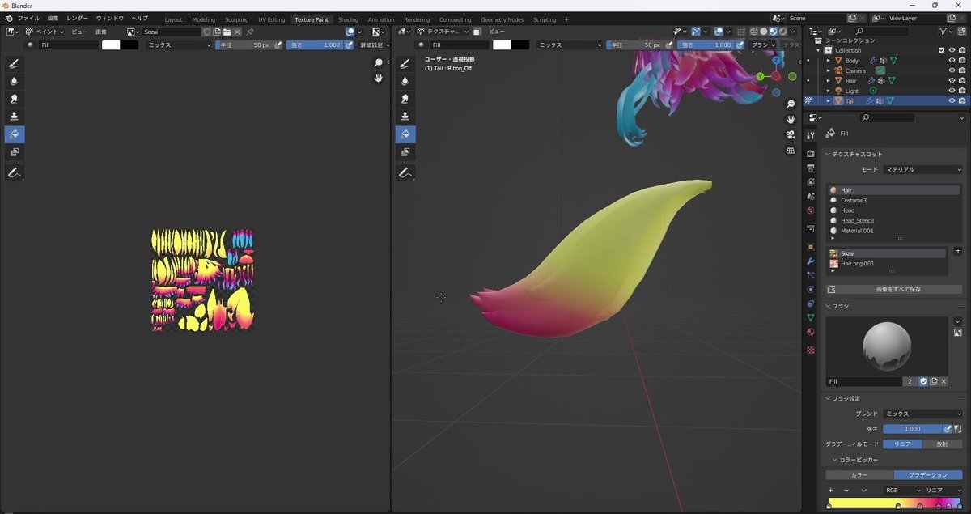Select the Clone stamp tool in image editor

[15, 117]
